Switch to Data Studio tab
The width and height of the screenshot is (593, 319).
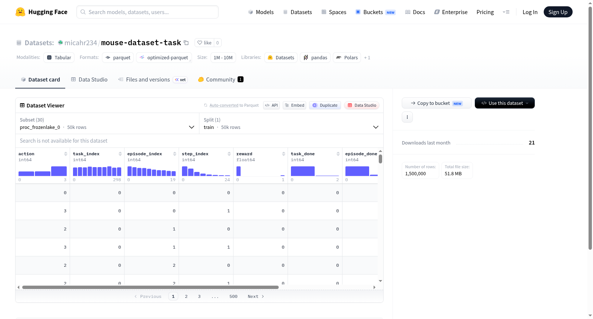[x=89, y=79]
